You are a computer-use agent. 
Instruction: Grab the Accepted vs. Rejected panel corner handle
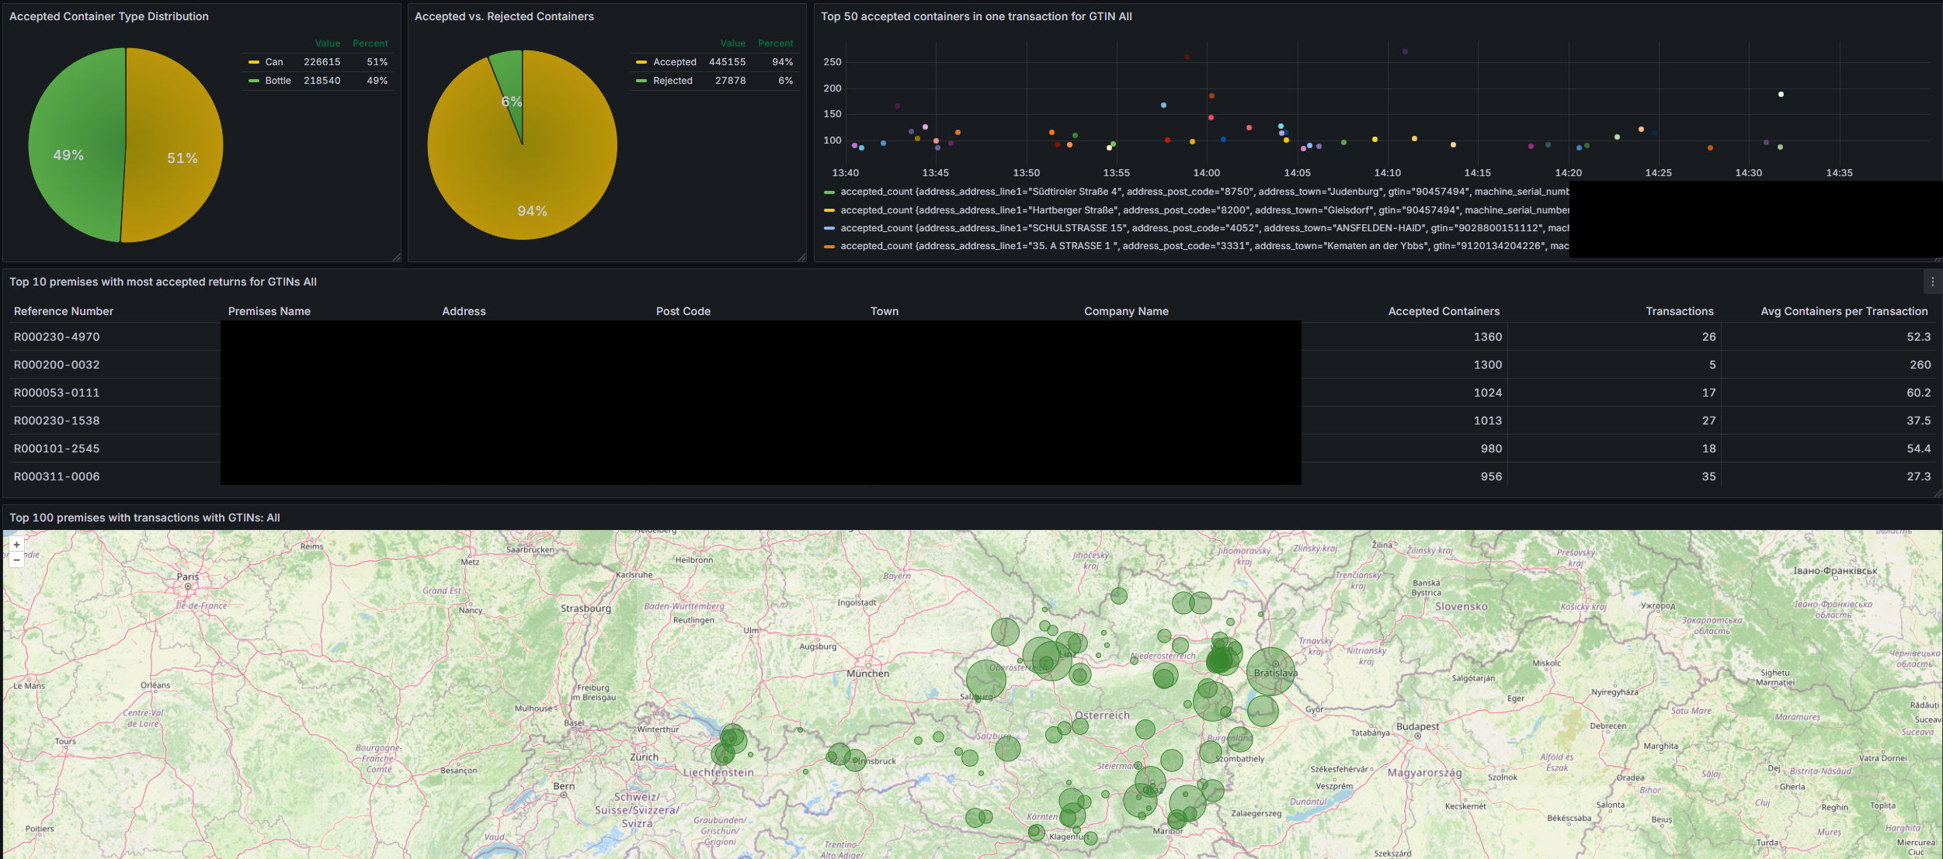point(801,258)
